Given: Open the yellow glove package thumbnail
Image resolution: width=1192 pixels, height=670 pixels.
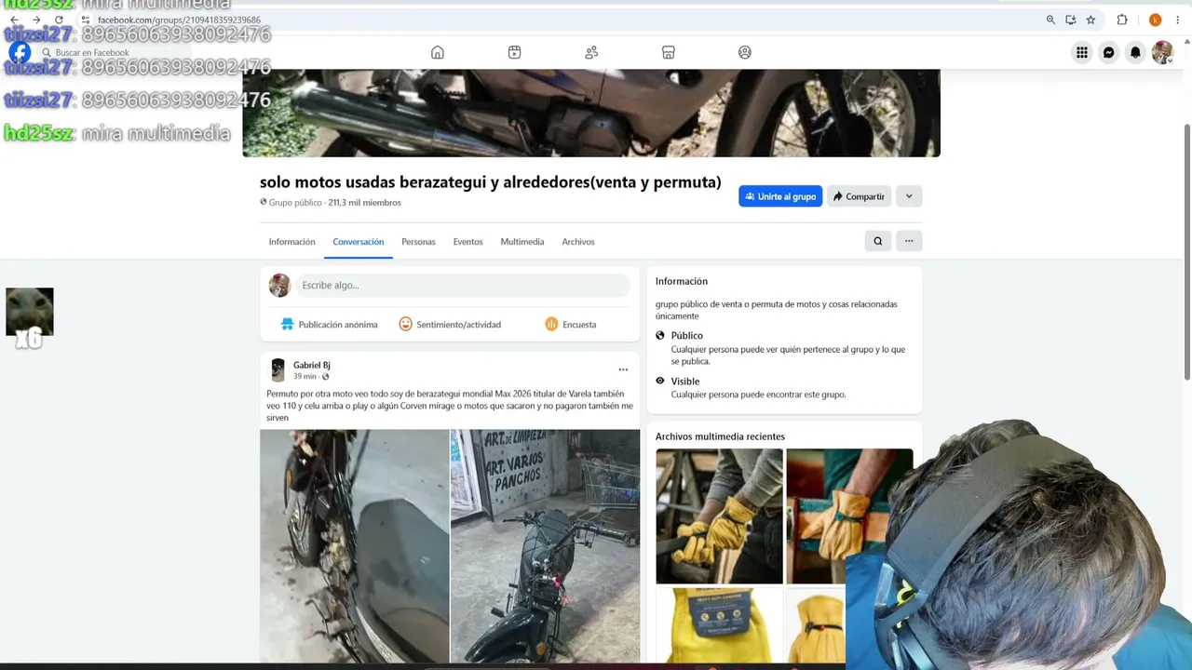Looking at the screenshot, I should 719,625.
